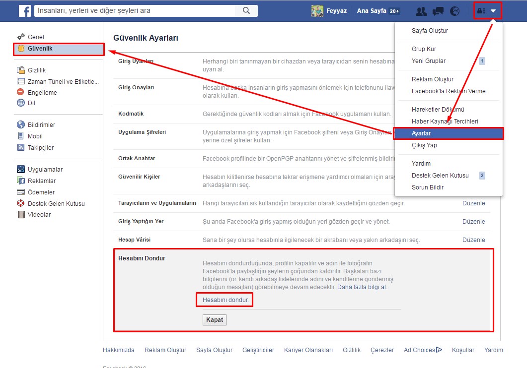Click Daha fazla bilgi al link
527x368 pixels.
pos(362,287)
